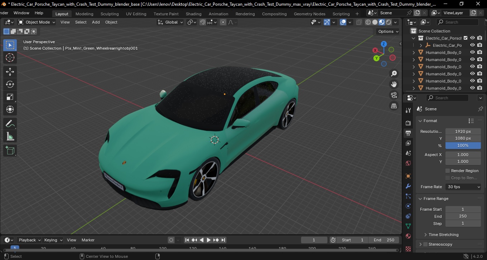Select the Select Box tool
Viewport: 487px width, 260px height.
[10, 45]
